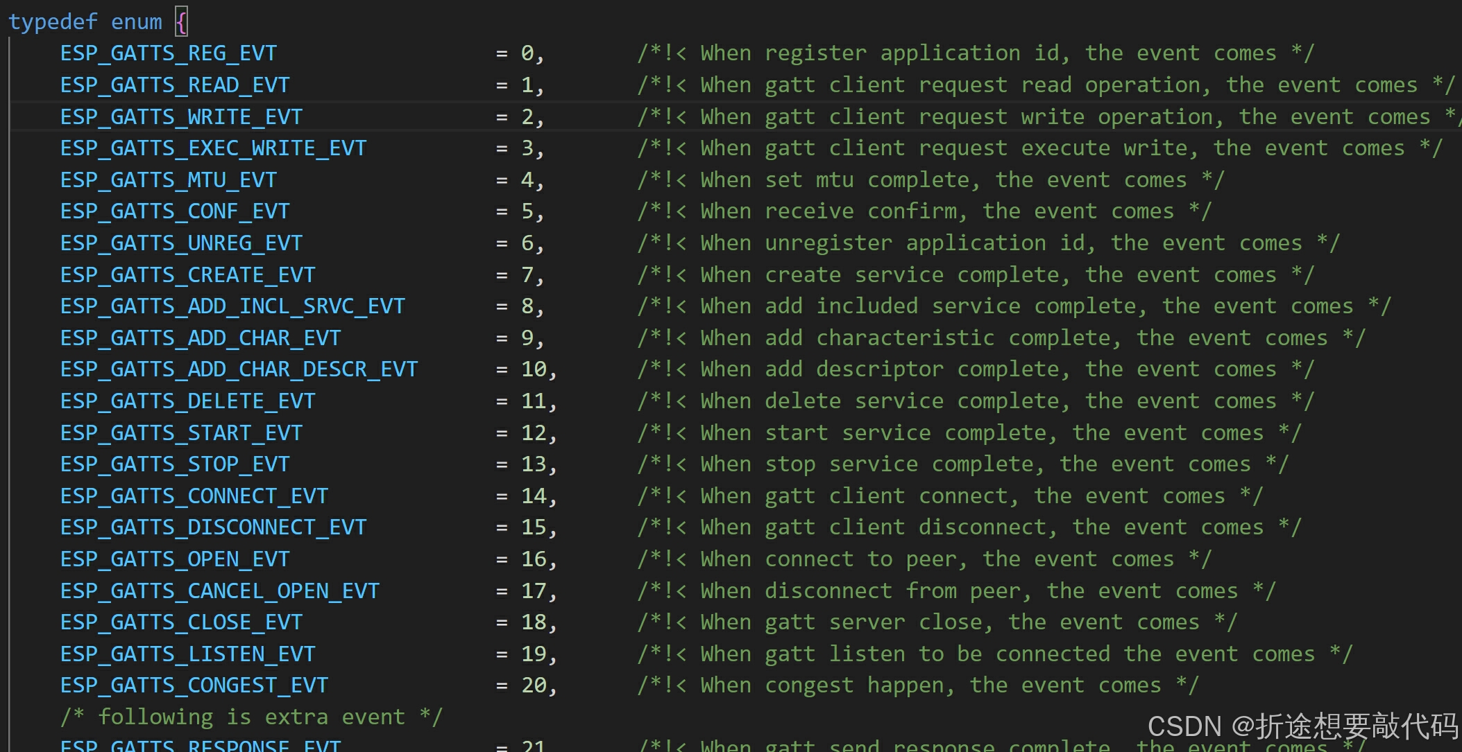Click the ESP_GATTS_READ_EVT enum name
The image size is (1462, 752).
tap(174, 85)
